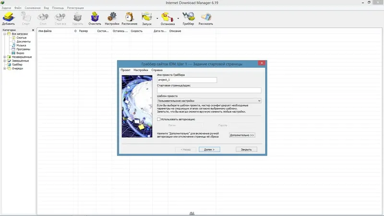Collapse the Все загрузки tree node
Viewport: 384px width, 216px height.
(4, 34)
